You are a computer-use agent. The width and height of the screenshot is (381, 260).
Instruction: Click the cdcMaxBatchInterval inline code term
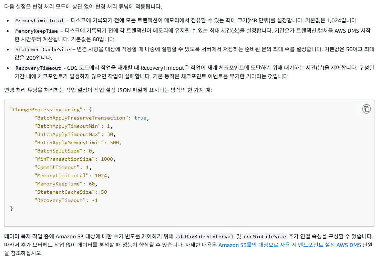pos(205,237)
